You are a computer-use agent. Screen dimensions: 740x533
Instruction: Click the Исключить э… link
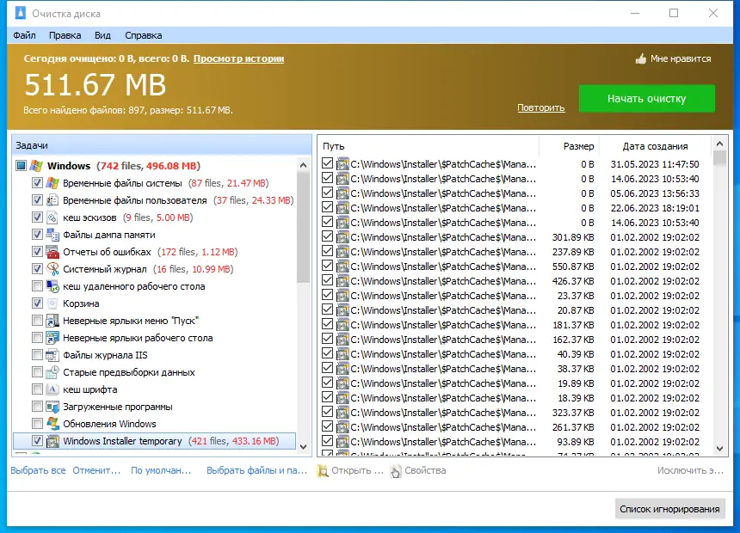[690, 470]
